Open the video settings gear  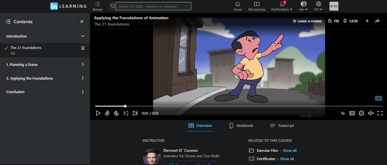(361, 113)
